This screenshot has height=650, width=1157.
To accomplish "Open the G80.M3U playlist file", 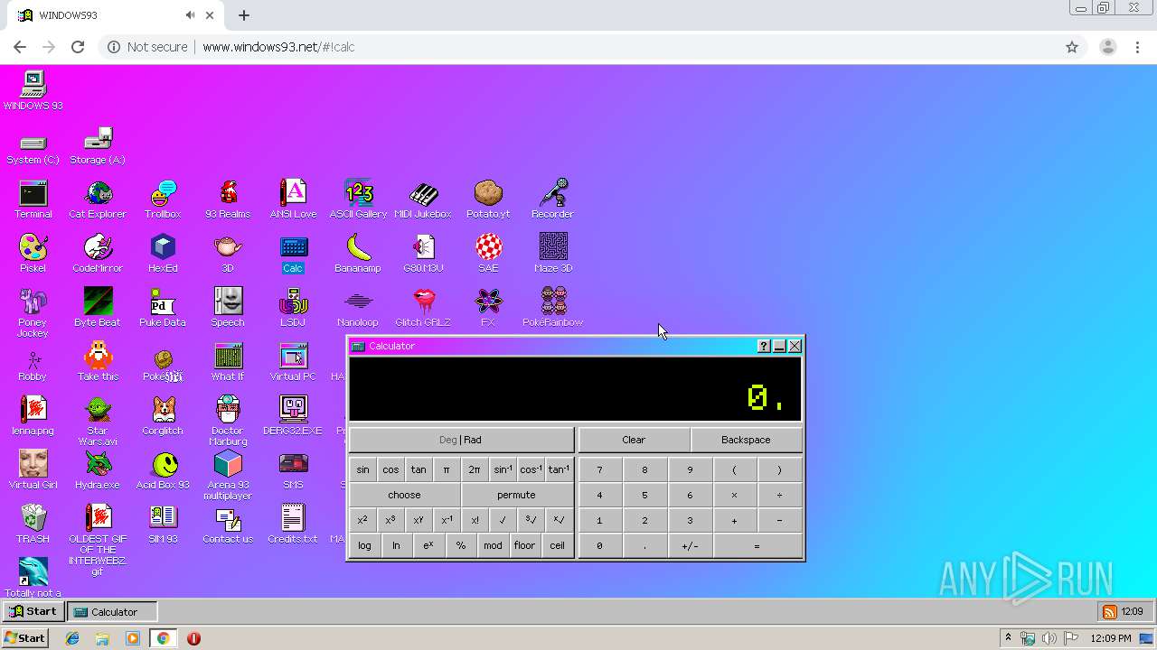I will pyautogui.click(x=423, y=254).
